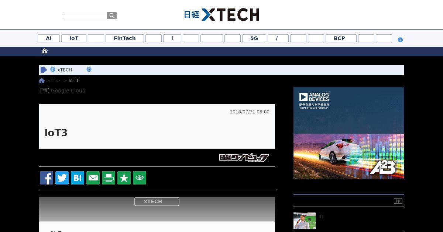Select the 'i' topic tab
This screenshot has height=232, width=443.
pyautogui.click(x=172, y=38)
